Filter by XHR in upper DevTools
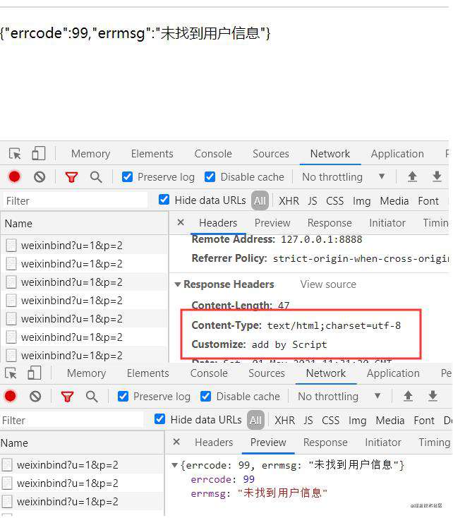 [289, 201]
